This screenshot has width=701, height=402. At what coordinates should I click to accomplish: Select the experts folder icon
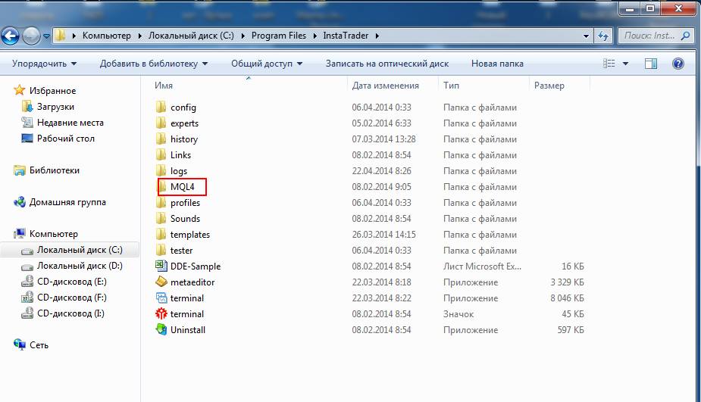161,123
